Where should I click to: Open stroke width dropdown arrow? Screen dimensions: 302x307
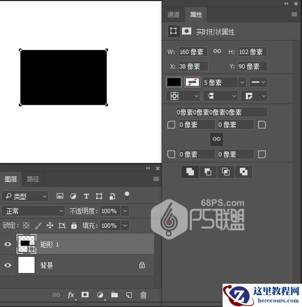(x=242, y=83)
